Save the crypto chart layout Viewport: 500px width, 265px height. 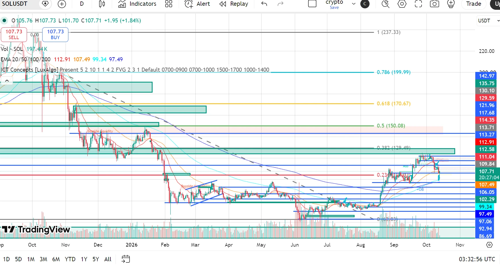click(x=334, y=7)
